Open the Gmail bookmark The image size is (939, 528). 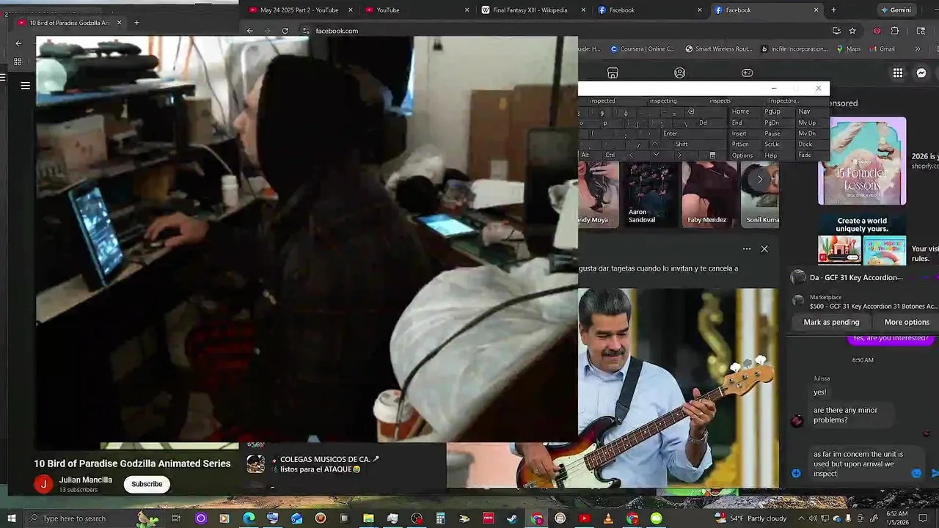[881, 49]
